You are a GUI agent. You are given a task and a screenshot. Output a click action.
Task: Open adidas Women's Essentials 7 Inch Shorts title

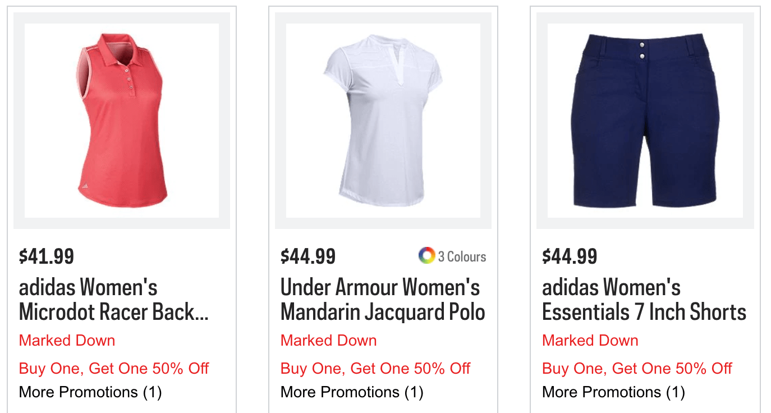tap(644, 300)
